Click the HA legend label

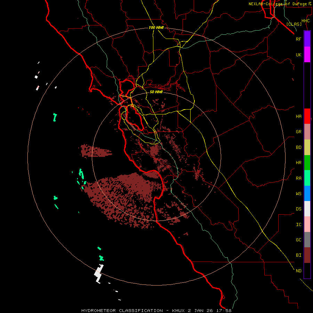tap(298, 117)
